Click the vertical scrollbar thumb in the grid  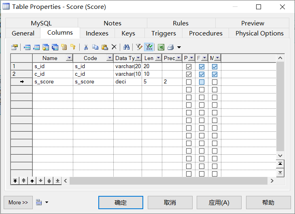(280, 106)
